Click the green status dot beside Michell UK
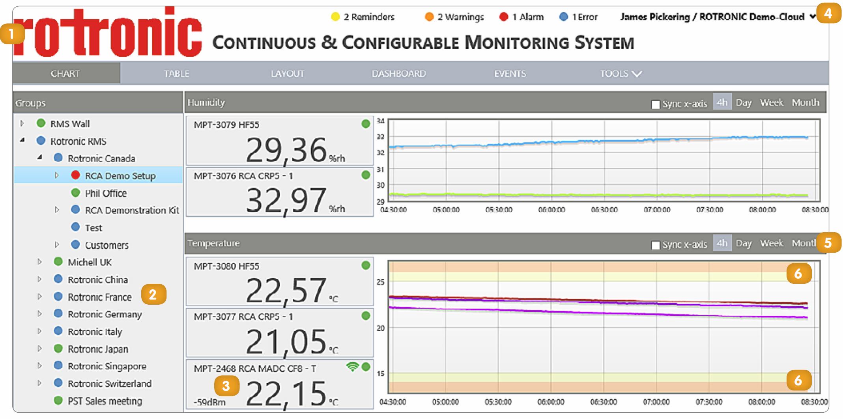The width and height of the screenshot is (843, 419). [58, 261]
